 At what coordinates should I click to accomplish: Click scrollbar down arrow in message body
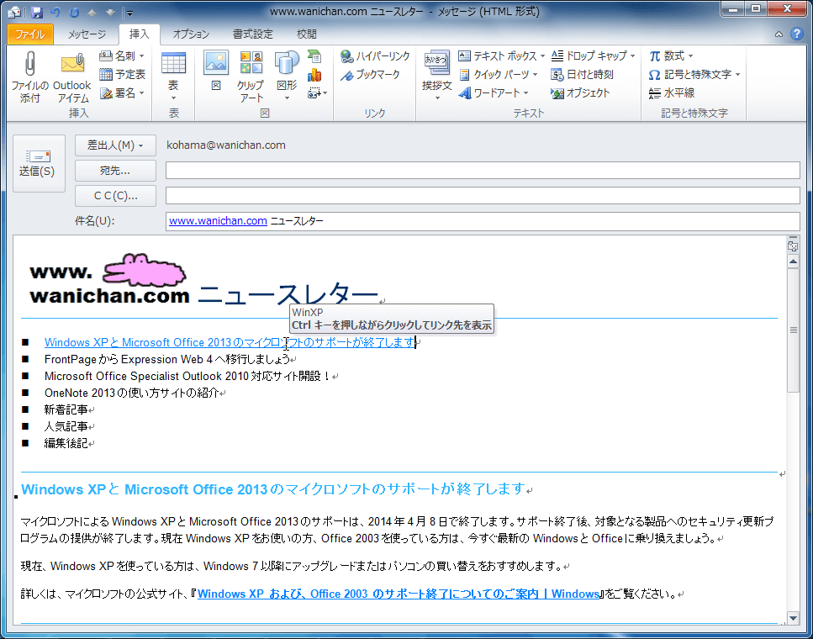click(793, 617)
